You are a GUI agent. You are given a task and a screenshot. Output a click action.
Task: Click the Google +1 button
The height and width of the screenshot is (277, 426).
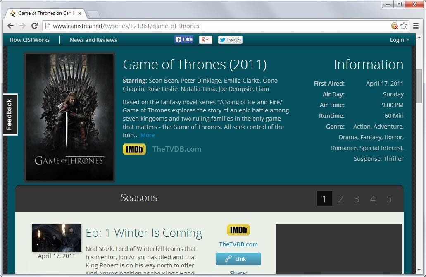click(x=206, y=40)
